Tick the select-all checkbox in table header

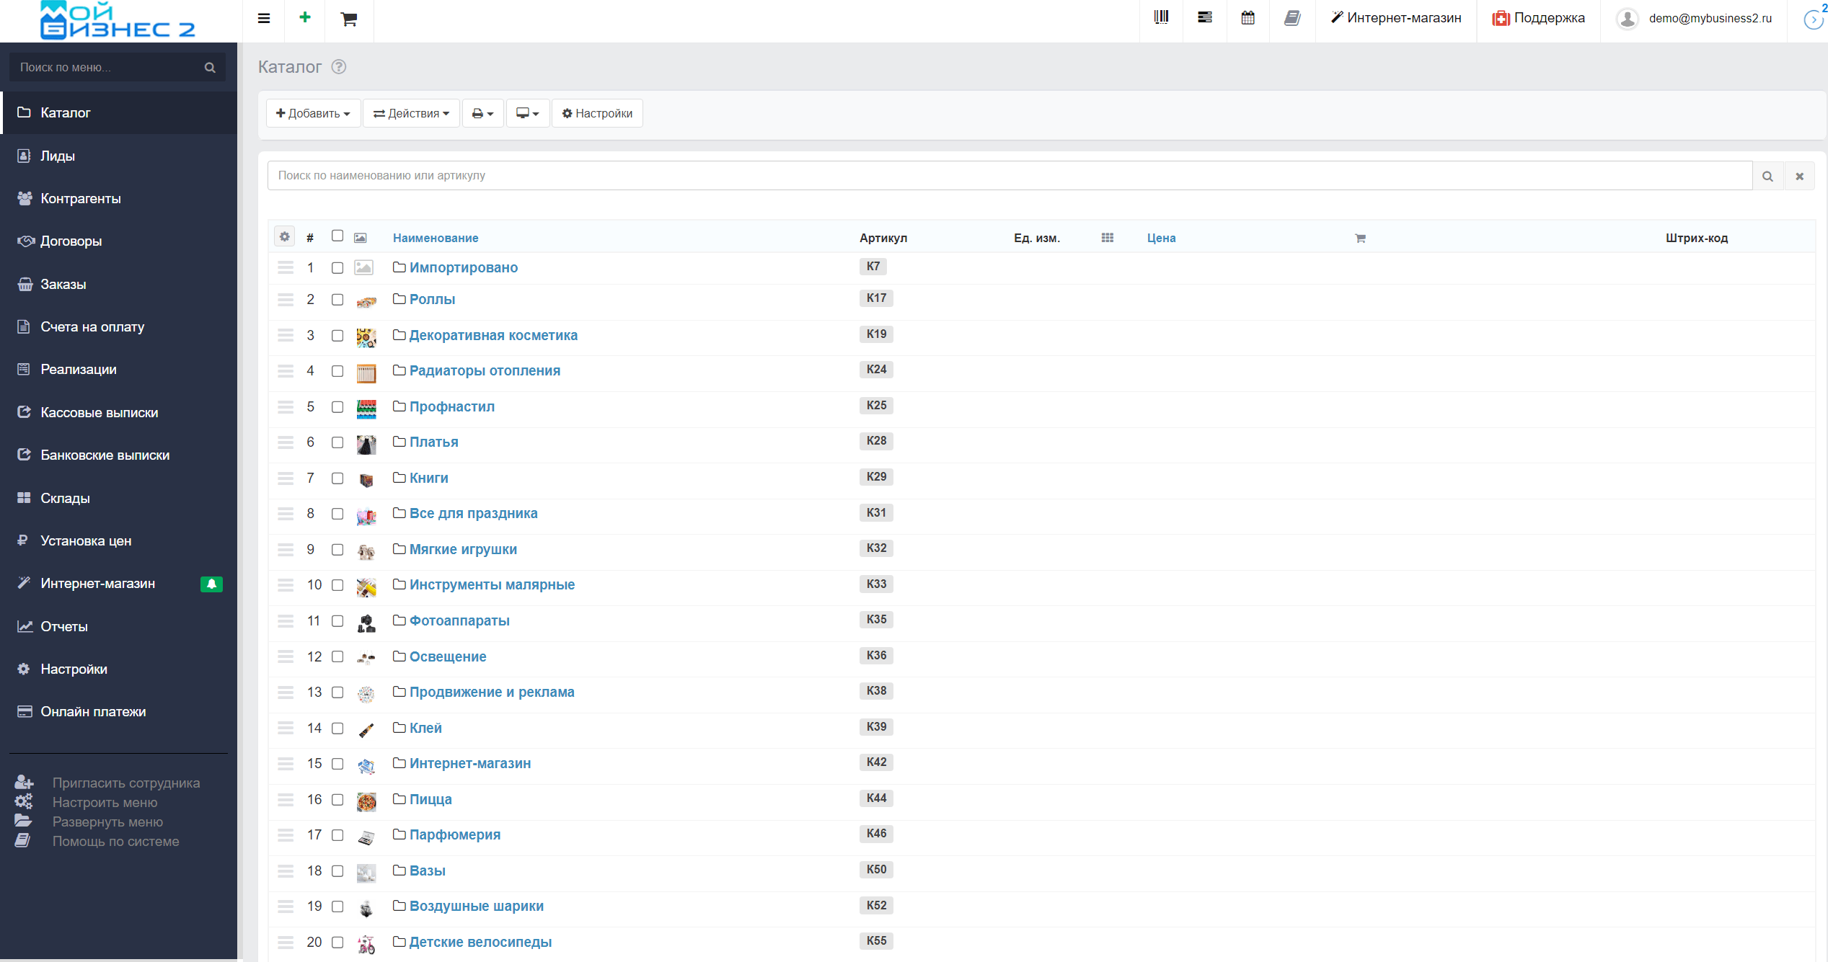(337, 236)
